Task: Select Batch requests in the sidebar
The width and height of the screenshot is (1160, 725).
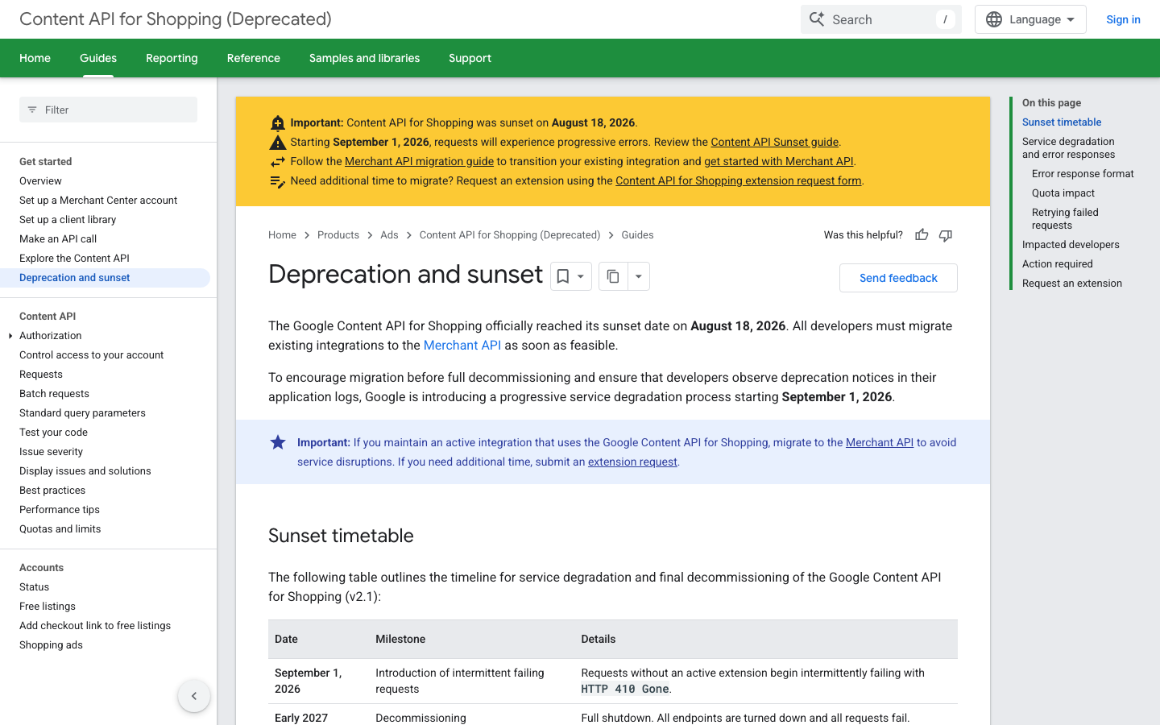Action: (54, 394)
